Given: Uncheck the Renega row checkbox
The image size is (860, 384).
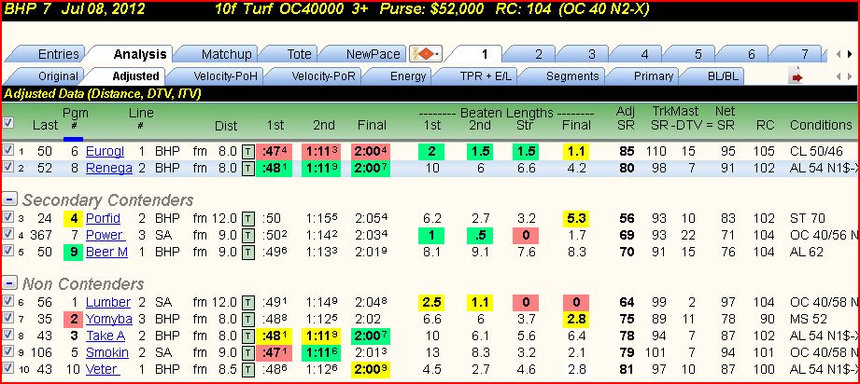Looking at the screenshot, I should click(x=7, y=167).
